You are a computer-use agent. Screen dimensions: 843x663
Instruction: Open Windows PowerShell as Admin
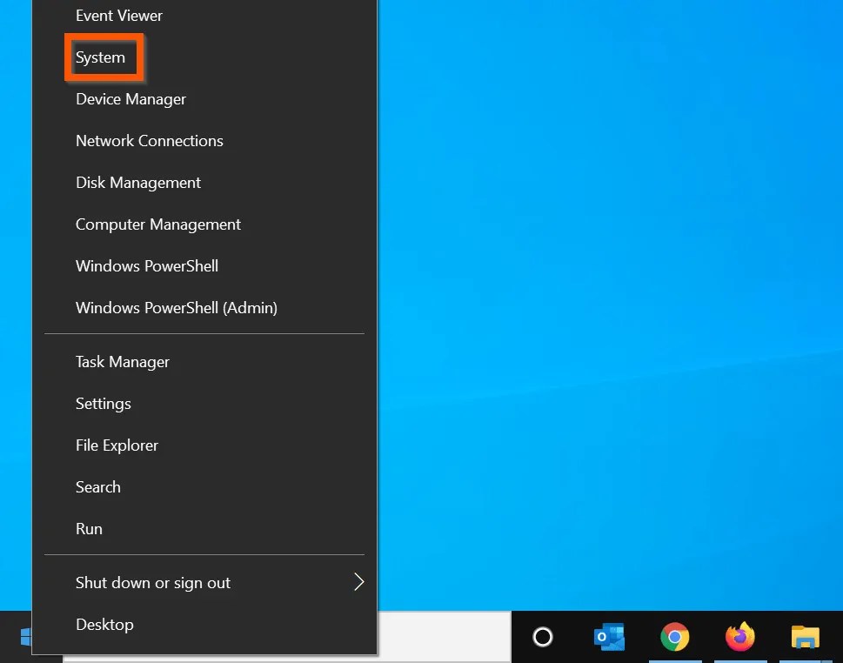pos(176,307)
